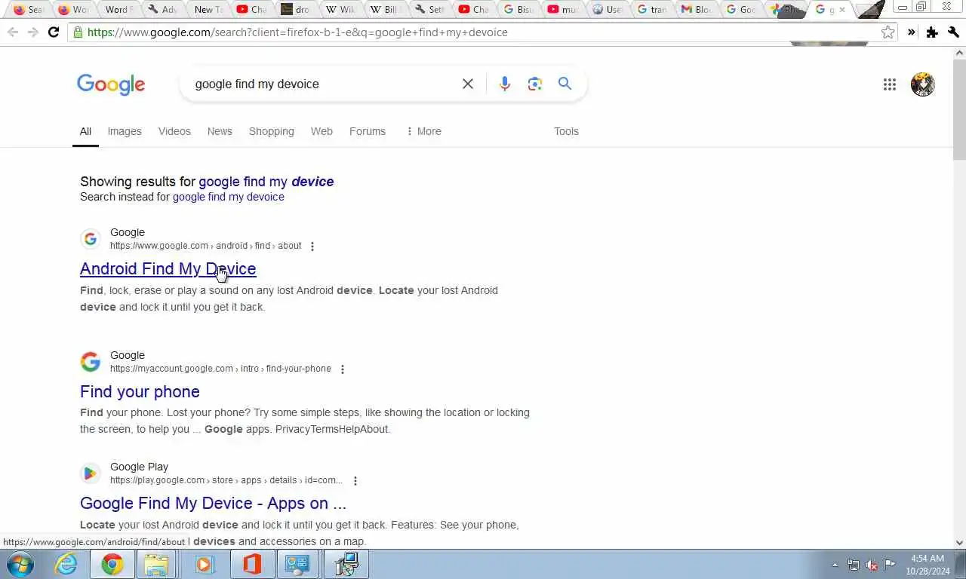Open Windows Explorer folder in taskbar
This screenshot has width=966, height=579.
tap(156, 564)
